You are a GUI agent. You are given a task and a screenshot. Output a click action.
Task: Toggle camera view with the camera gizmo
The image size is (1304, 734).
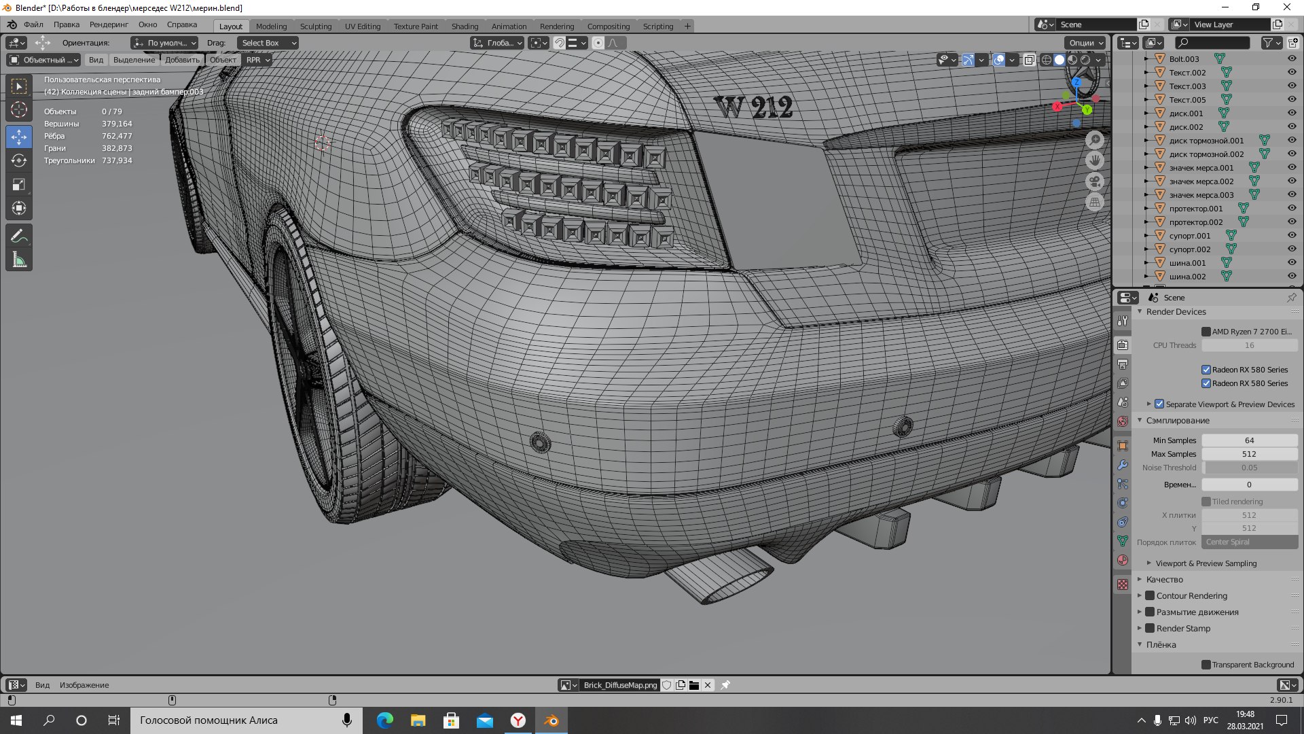1094,181
